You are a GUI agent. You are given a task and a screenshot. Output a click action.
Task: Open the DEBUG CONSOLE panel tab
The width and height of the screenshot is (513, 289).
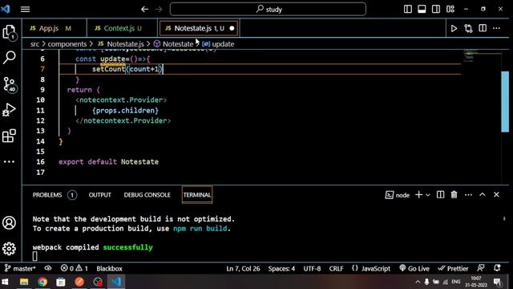coord(147,195)
